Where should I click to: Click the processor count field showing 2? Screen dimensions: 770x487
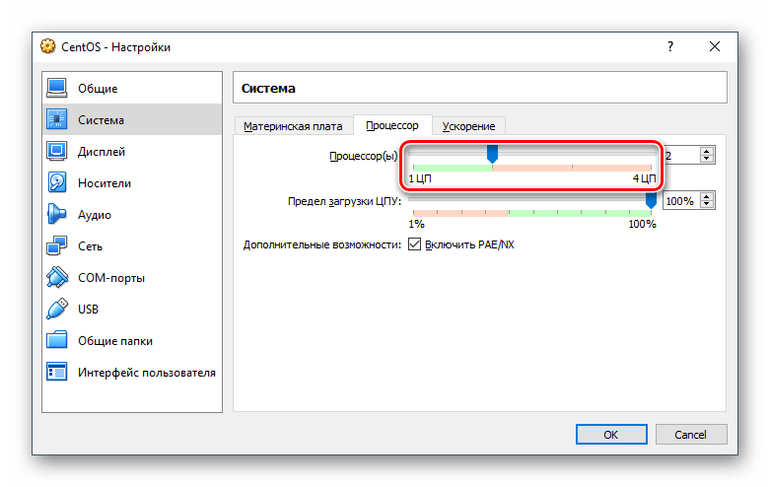(x=682, y=156)
